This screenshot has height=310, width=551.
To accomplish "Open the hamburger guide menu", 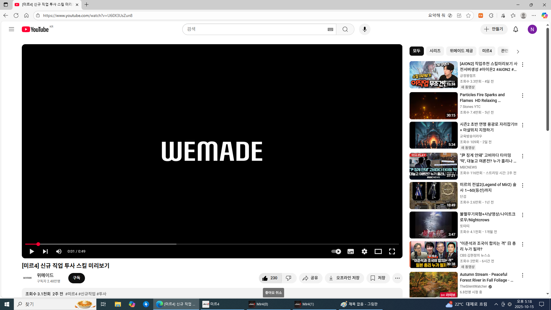I will click(x=11, y=29).
